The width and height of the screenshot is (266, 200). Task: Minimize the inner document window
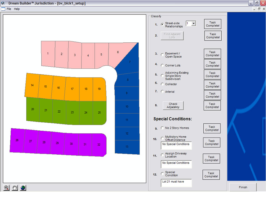(x=254, y=9)
